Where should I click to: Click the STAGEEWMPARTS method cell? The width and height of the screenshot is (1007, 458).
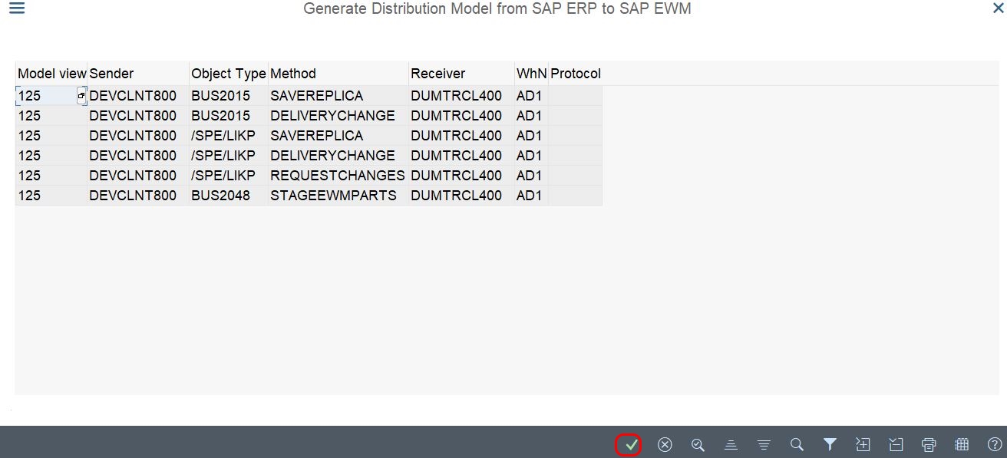pos(338,196)
